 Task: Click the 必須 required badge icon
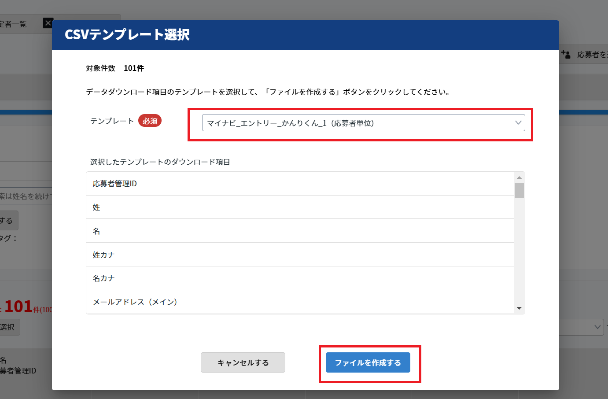(x=150, y=121)
